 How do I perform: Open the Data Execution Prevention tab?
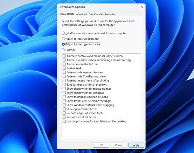[102, 14]
